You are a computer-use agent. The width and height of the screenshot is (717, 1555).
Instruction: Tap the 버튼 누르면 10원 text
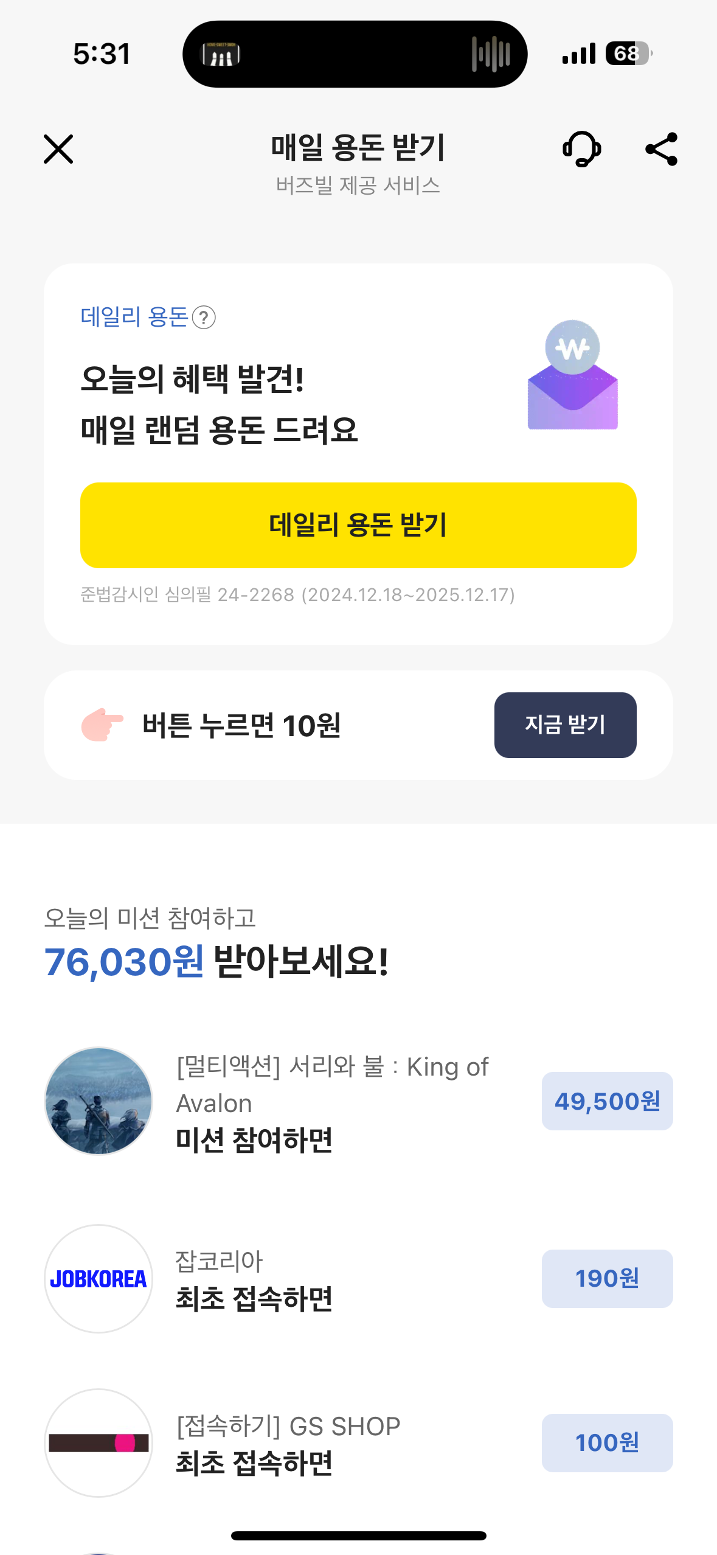point(241,725)
